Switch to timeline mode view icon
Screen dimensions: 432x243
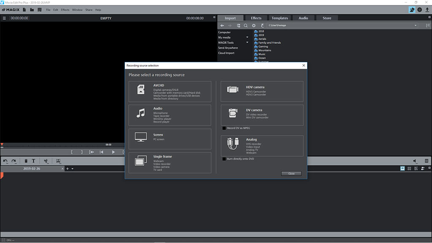[416, 168]
